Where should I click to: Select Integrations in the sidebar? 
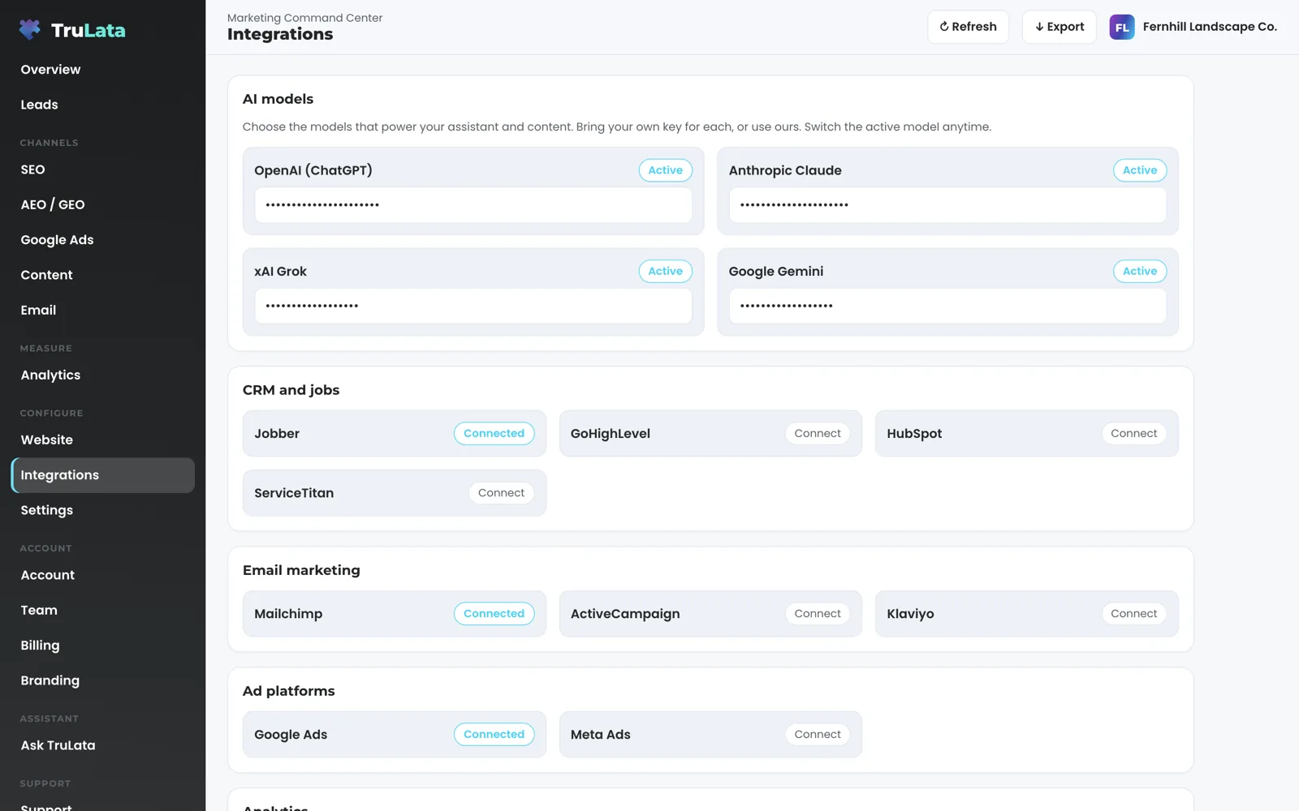[x=102, y=475]
